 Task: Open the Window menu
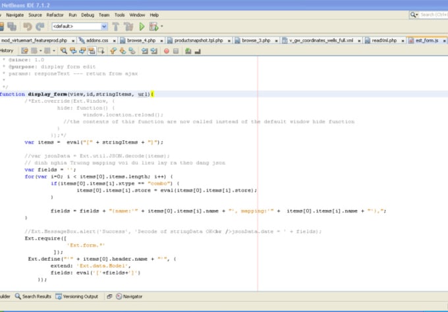137,15
